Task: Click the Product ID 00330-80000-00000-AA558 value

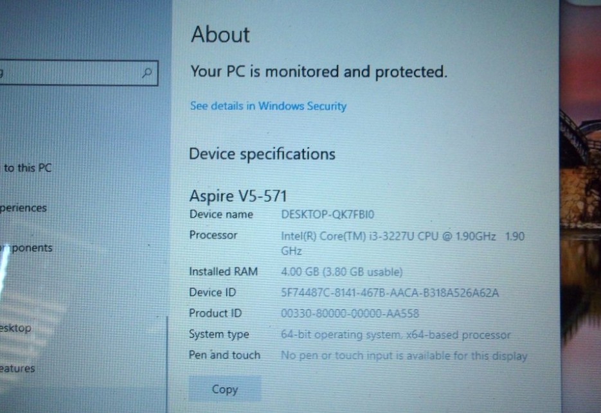Action: pyautogui.click(x=350, y=314)
